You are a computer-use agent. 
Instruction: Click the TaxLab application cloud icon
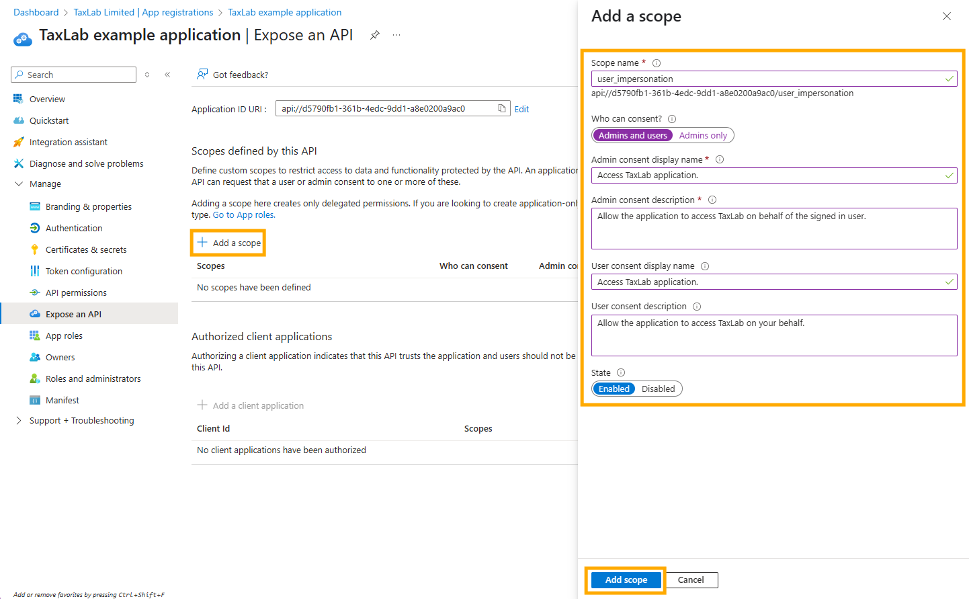(23, 38)
